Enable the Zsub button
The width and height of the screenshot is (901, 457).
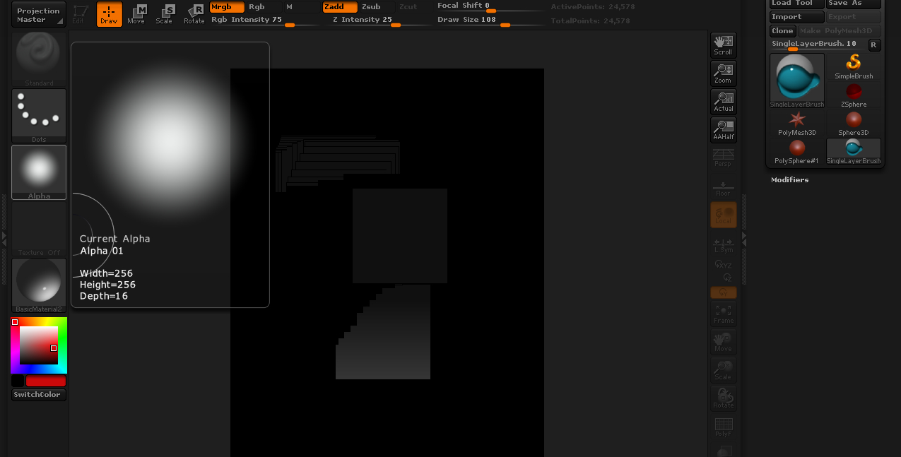tap(377, 7)
